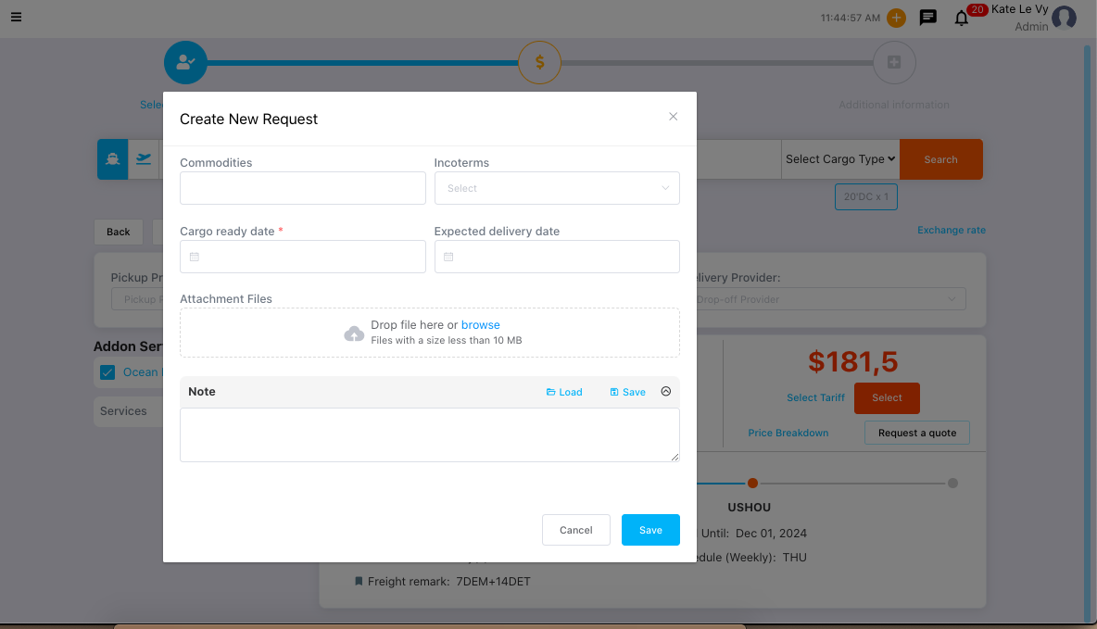
Task: Click the Commodities input field
Action: point(303,188)
